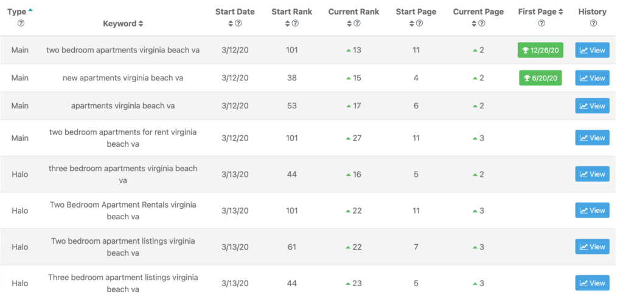The height and width of the screenshot is (299, 623).
Task: Click View for Three bedroom apartment listings
Action: pos(592,283)
